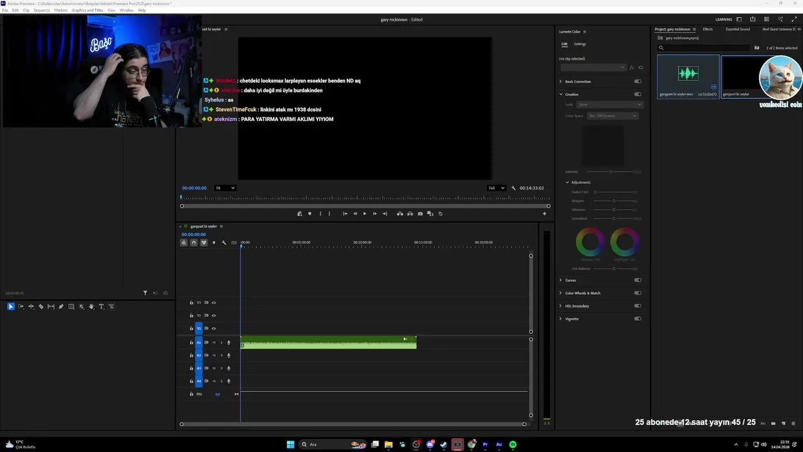Expand Color Wheels & Match section

tap(561, 293)
